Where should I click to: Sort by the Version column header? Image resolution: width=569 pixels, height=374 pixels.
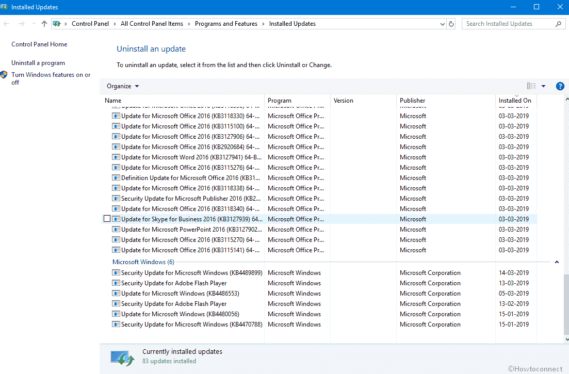point(363,101)
